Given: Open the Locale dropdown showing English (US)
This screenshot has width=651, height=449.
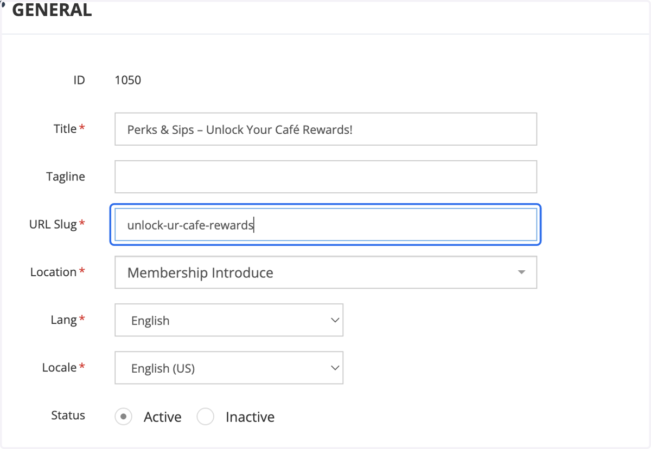Looking at the screenshot, I should [229, 368].
